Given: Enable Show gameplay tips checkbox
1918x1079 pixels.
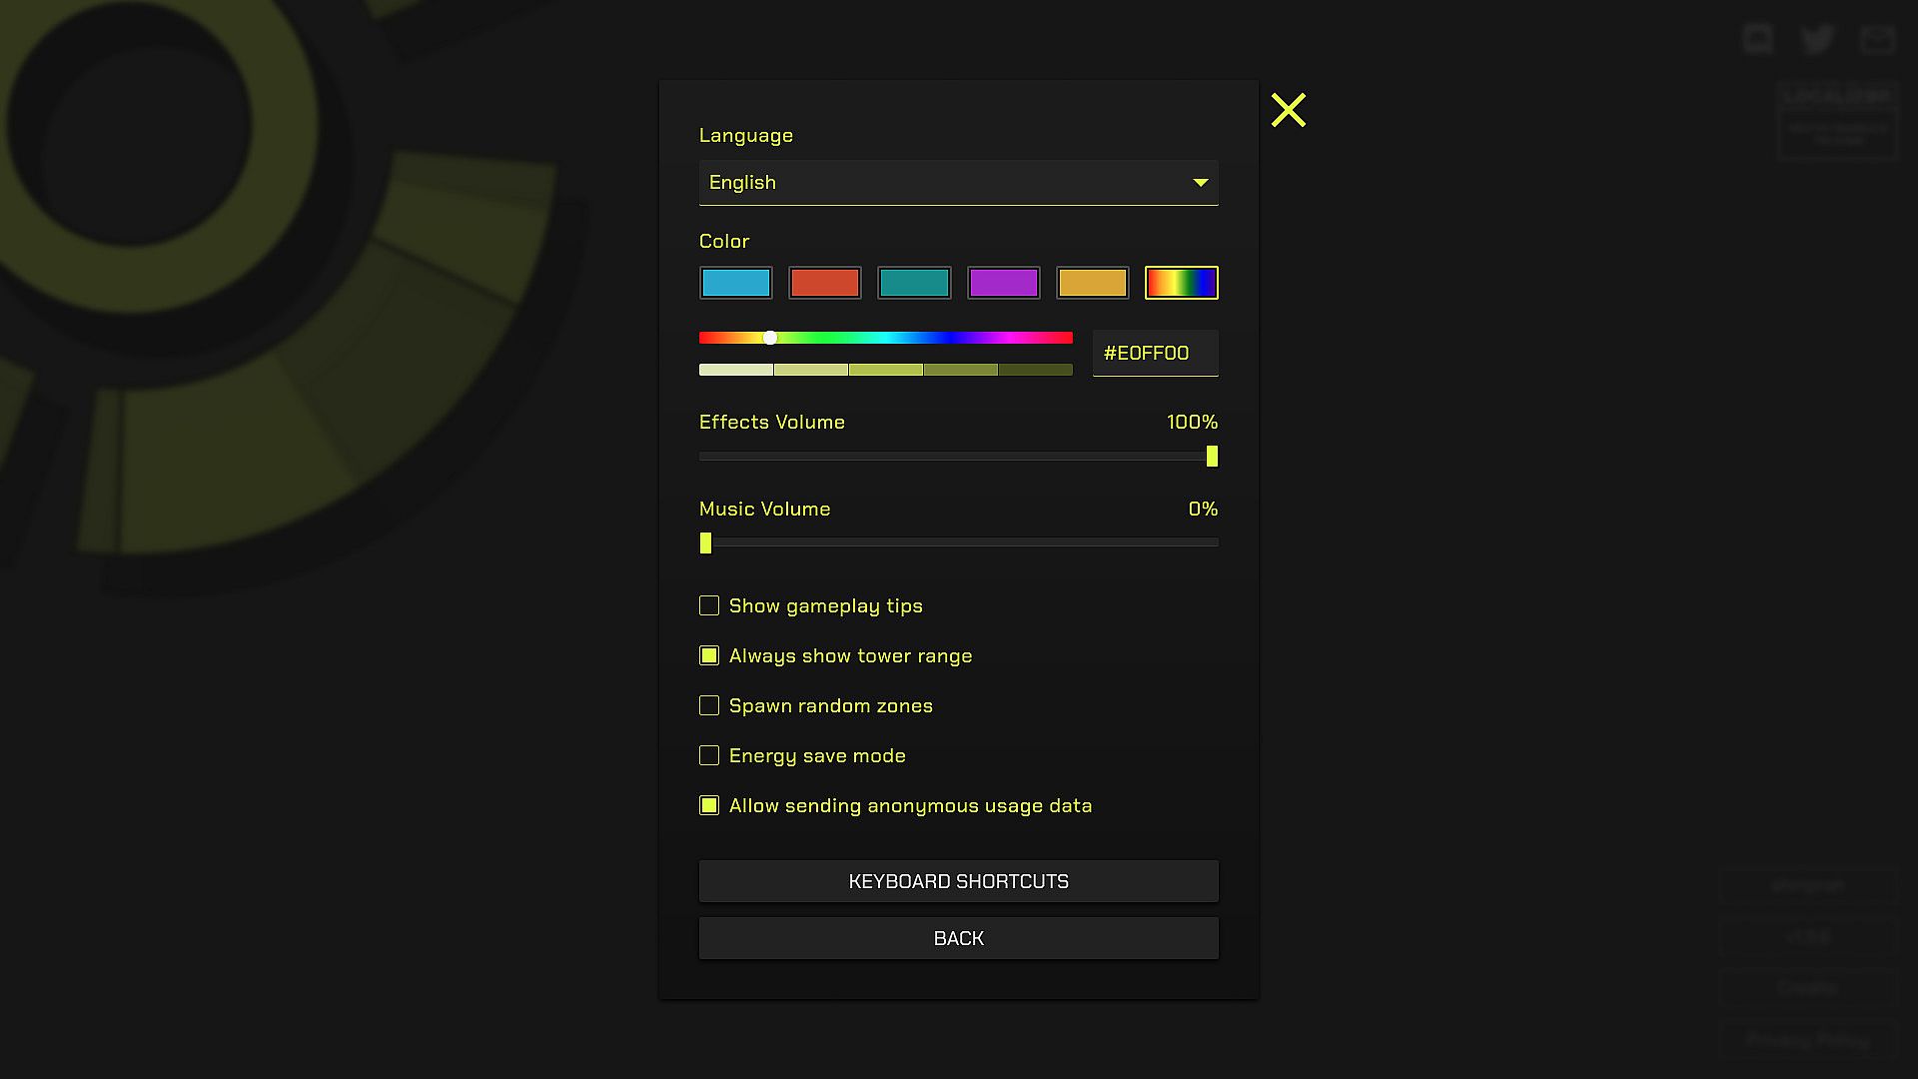Looking at the screenshot, I should coord(709,606).
